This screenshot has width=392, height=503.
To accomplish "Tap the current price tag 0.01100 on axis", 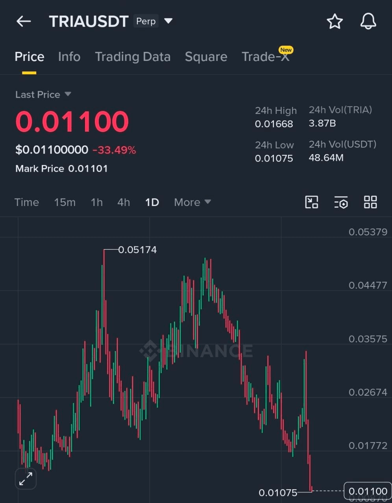I will 368,491.
